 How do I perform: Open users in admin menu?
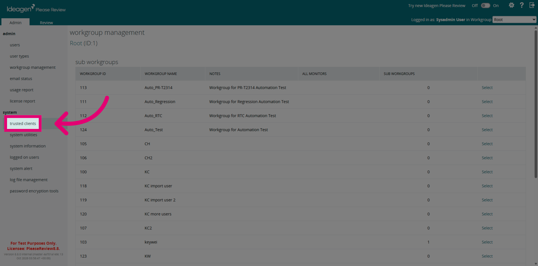click(15, 45)
